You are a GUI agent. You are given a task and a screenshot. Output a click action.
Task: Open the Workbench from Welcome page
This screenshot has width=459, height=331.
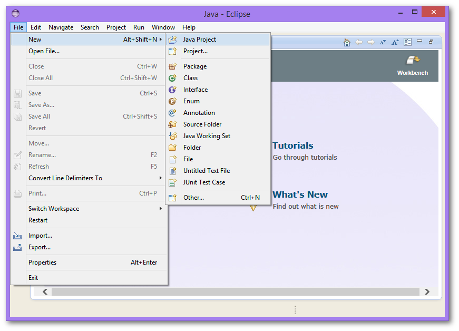(x=413, y=65)
